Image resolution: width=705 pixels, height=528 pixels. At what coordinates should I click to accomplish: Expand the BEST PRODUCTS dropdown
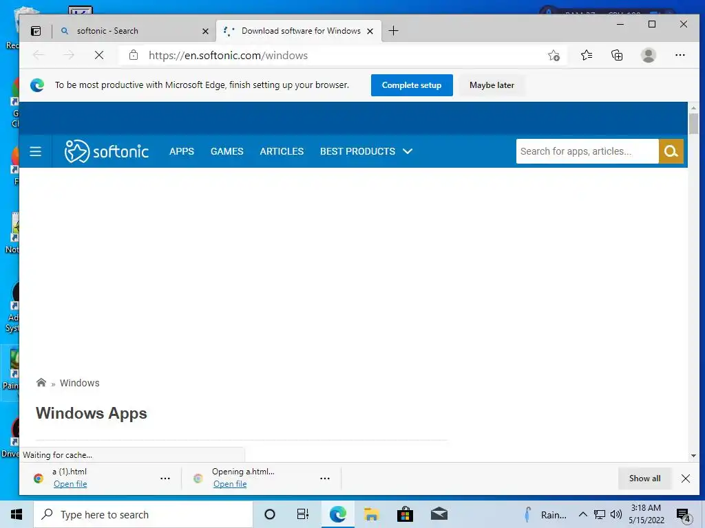(x=366, y=151)
